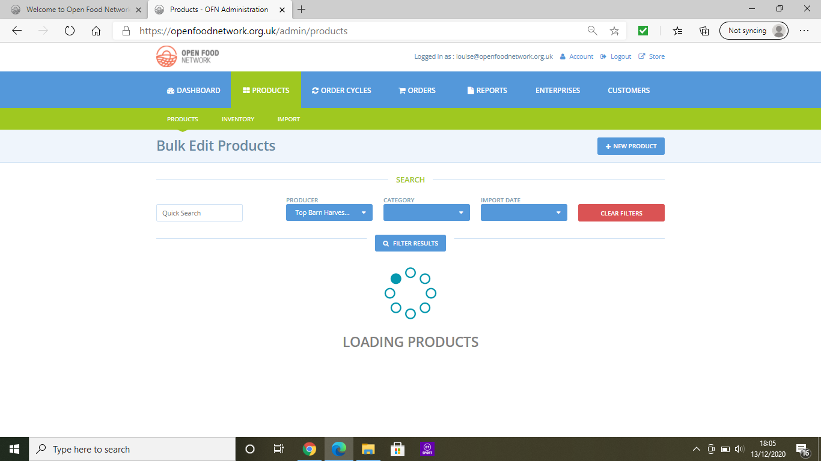
Task: Add page to favorites with the star icon
Action: pos(614,31)
